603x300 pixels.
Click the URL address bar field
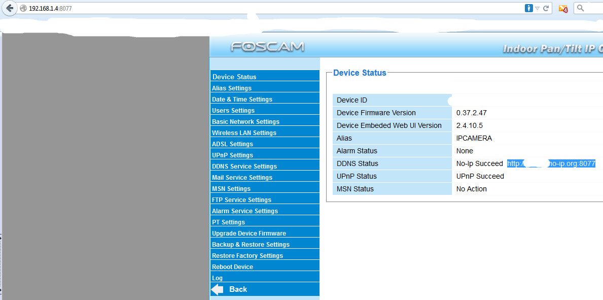click(x=254, y=9)
